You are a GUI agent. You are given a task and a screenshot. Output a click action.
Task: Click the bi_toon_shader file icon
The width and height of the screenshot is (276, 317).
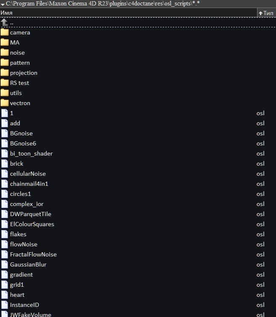pyautogui.click(x=5, y=153)
